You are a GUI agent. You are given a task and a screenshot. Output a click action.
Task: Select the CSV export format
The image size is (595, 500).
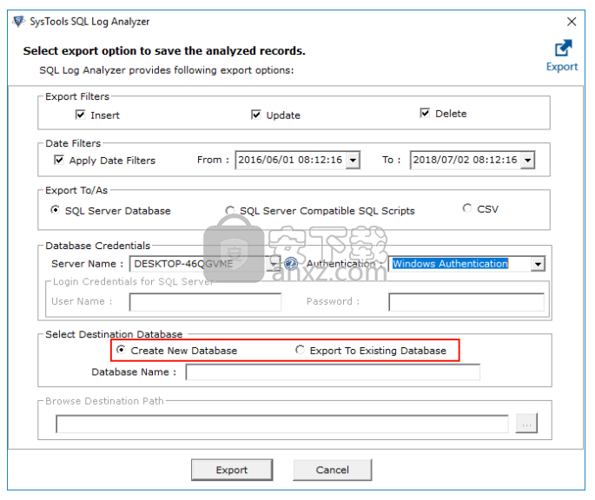coord(466,208)
